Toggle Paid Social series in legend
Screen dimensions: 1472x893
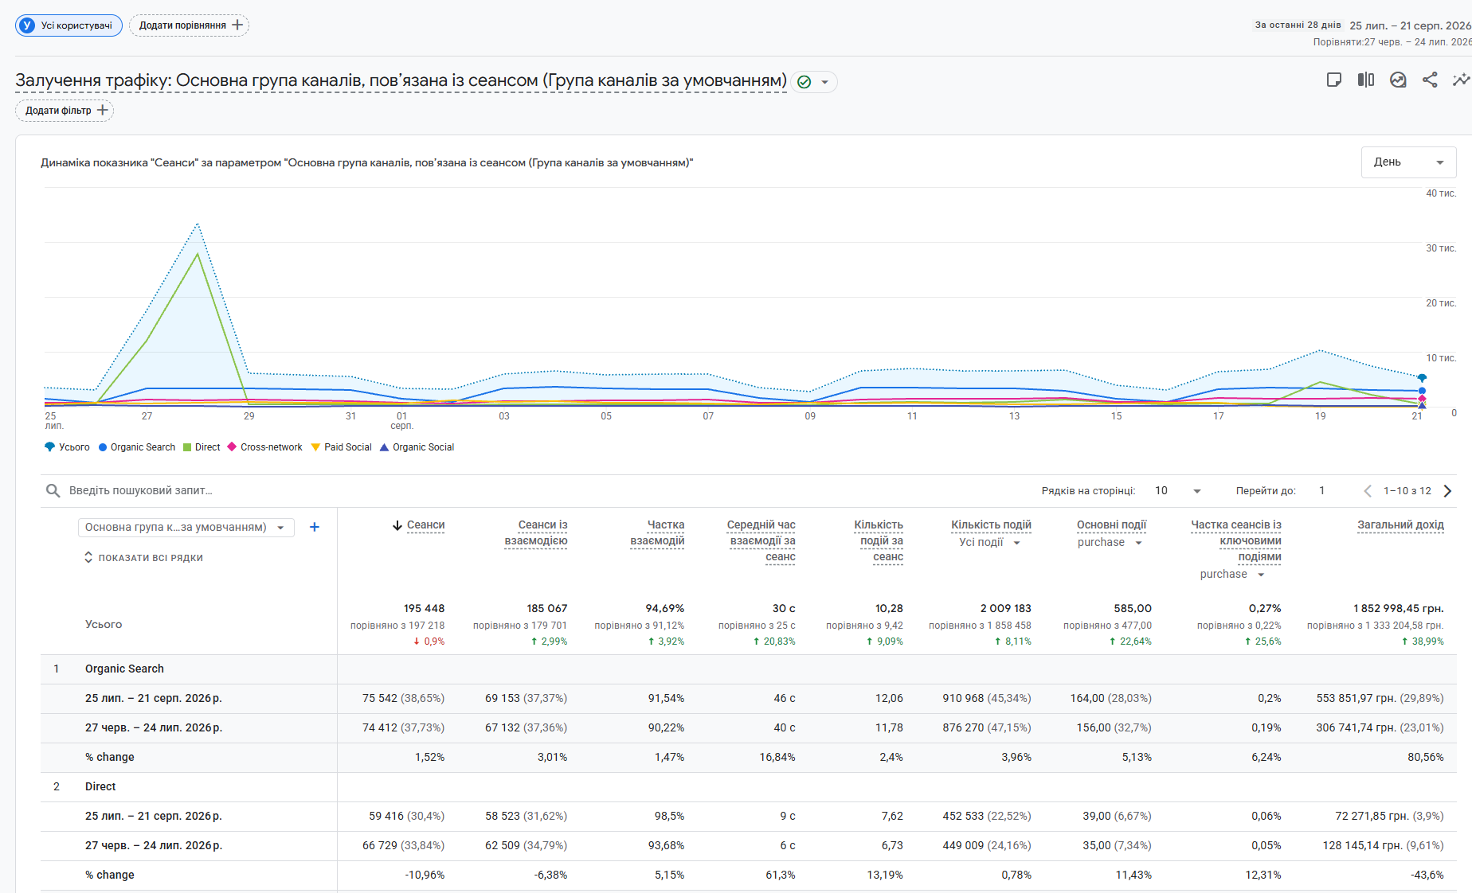tap(341, 447)
